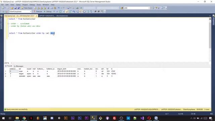
Task: Click the Copy icon in toolbar
Action: coord(51,8)
